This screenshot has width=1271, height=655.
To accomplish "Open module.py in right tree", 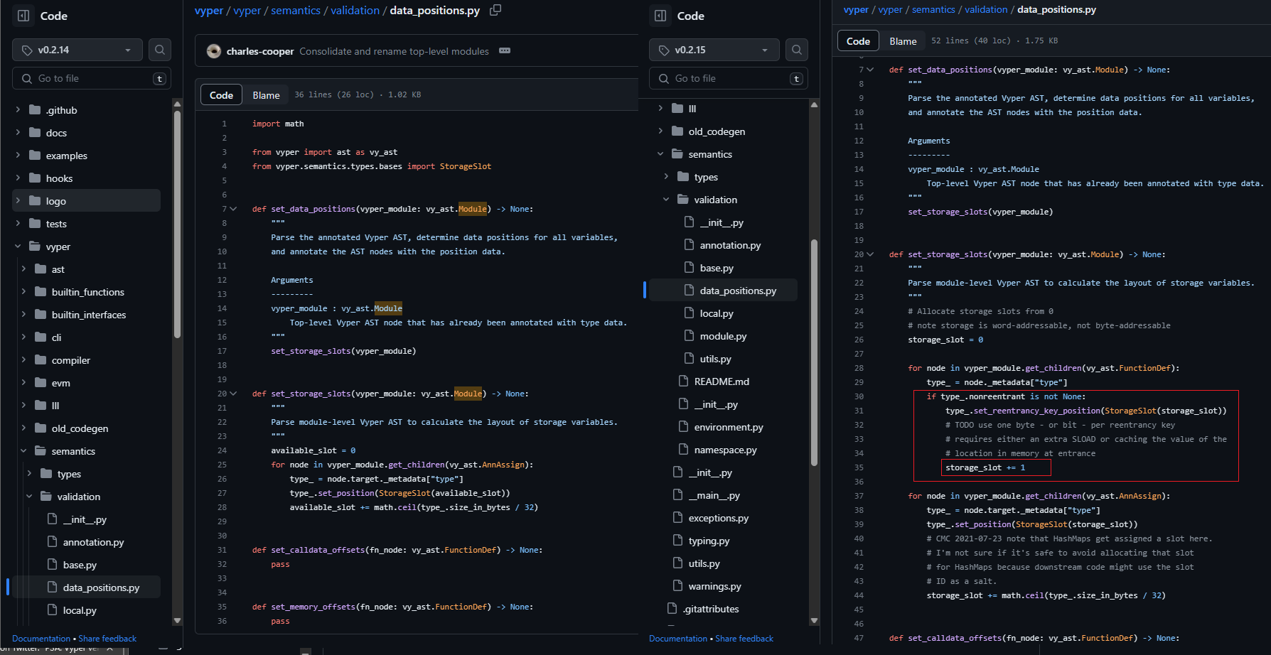I will 724,336.
